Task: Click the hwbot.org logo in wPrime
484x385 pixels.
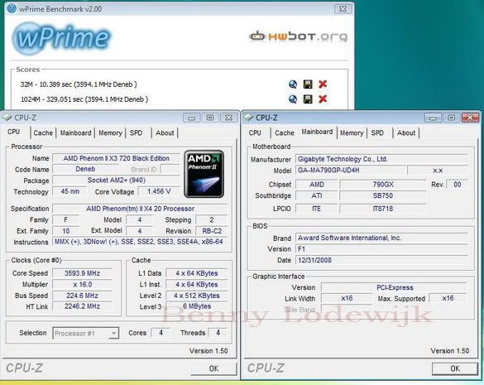Action: click(298, 36)
